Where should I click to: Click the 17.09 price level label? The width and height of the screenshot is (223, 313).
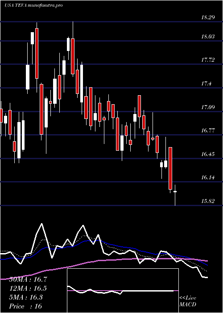click(x=208, y=107)
